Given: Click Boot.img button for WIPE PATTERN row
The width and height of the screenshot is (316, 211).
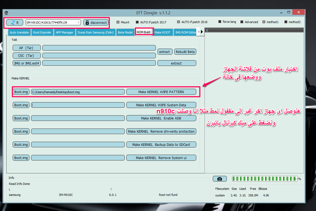Looking at the screenshot, I should coord(21,92).
